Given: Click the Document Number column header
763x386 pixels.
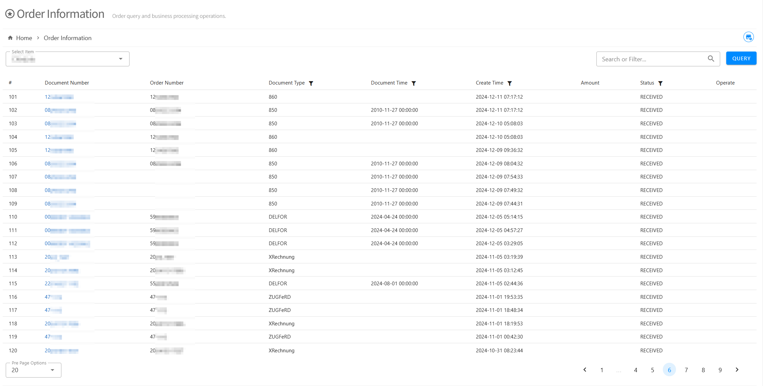Looking at the screenshot, I should pos(67,83).
